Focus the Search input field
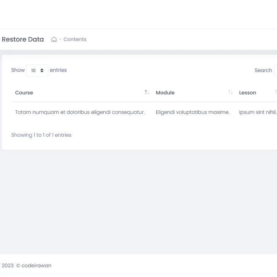The width and height of the screenshot is (277, 277). (275, 71)
